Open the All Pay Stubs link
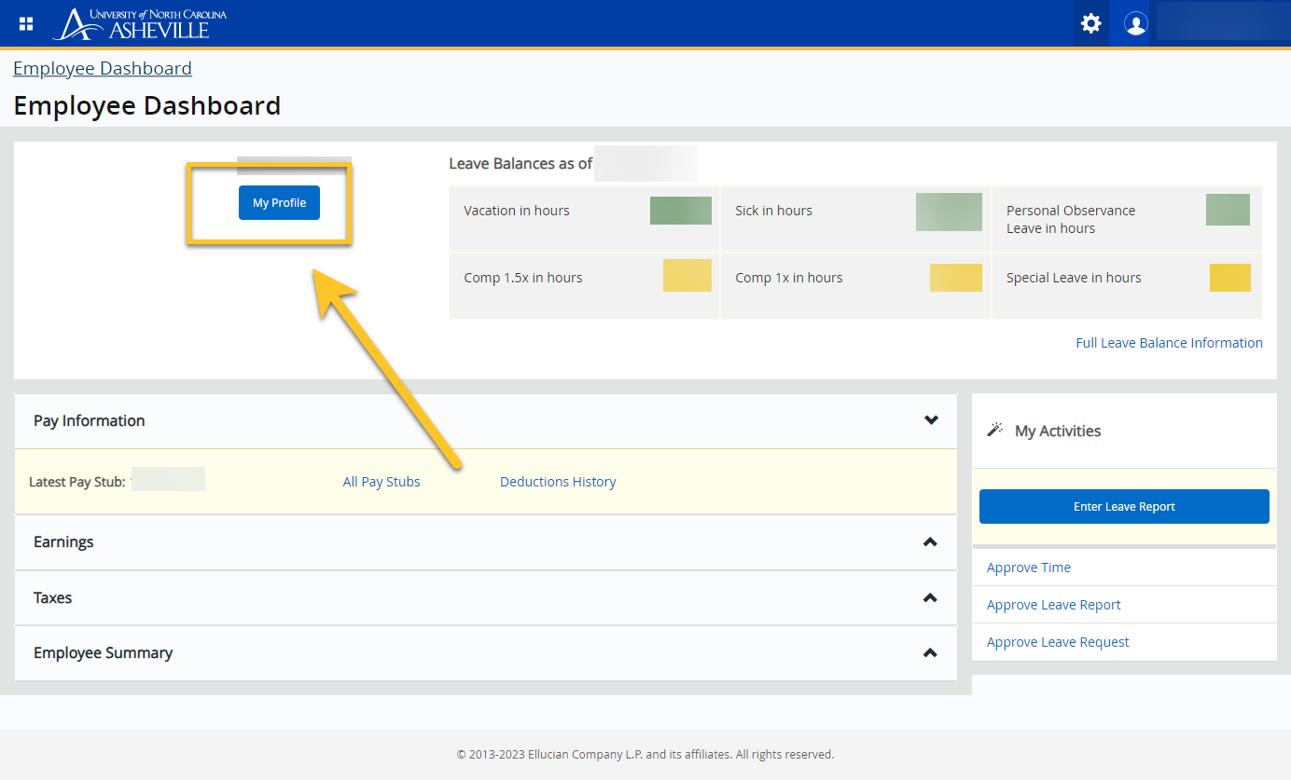 point(382,482)
